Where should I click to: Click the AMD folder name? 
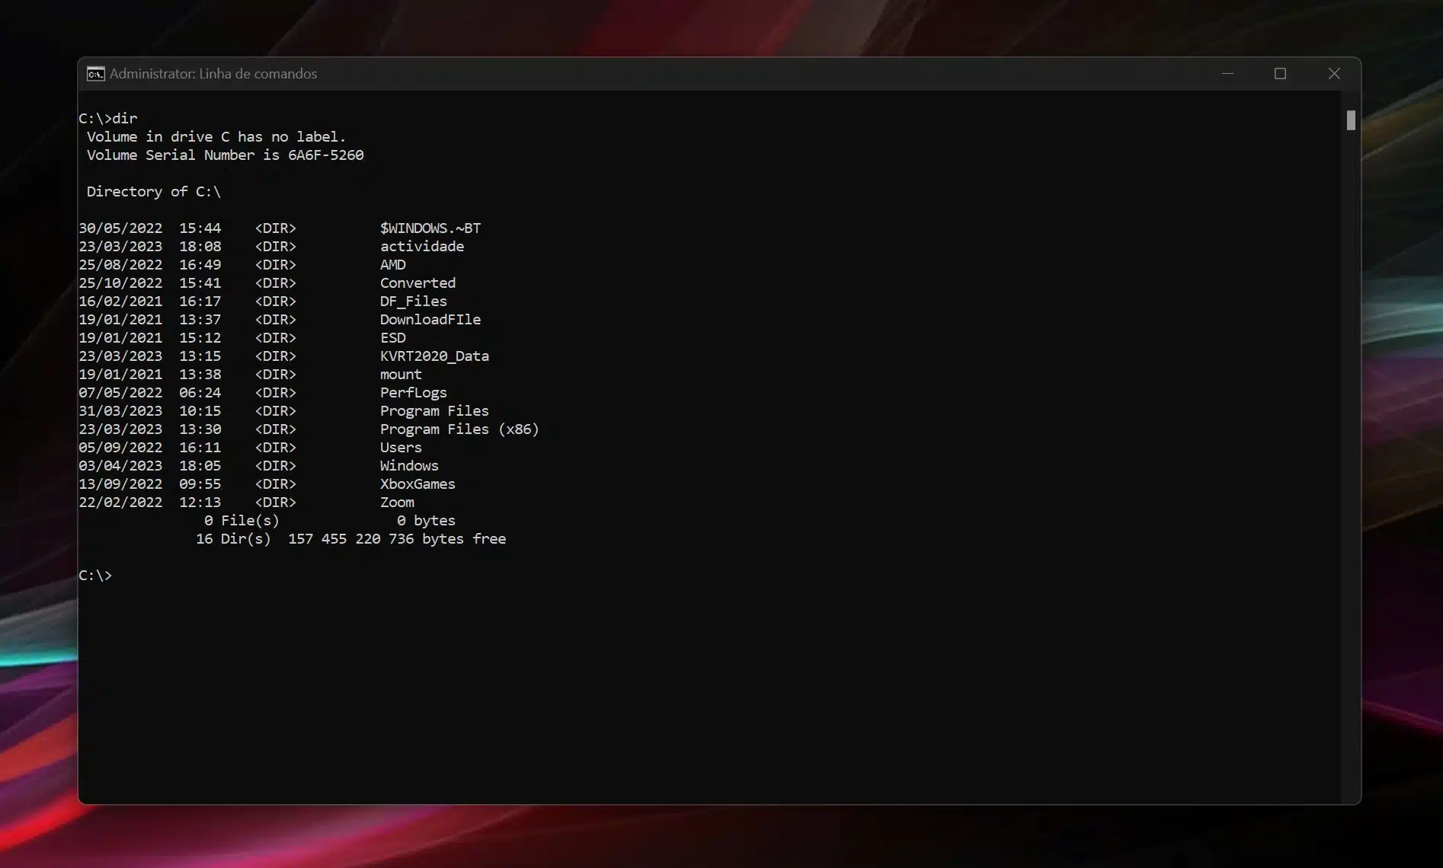pos(393,264)
